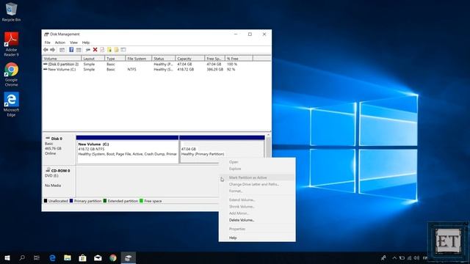Open the File menu

(x=47, y=43)
